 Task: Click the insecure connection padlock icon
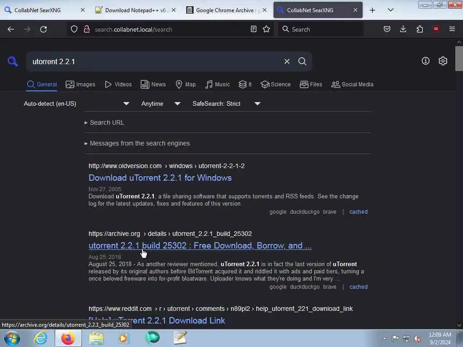coord(87,29)
